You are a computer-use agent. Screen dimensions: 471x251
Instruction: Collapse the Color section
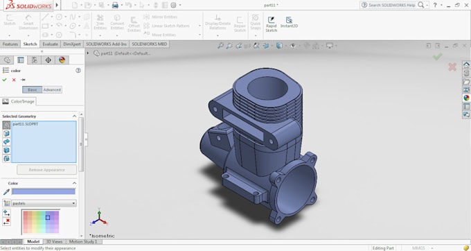74,183
